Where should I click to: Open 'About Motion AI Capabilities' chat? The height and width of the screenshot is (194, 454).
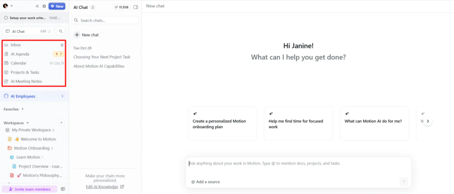pos(99,66)
